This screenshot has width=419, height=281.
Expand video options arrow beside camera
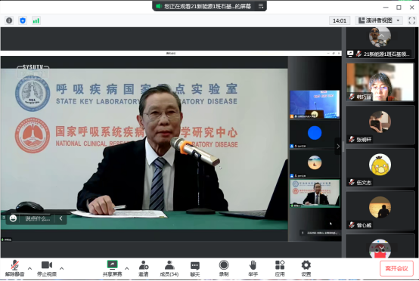pos(62,268)
